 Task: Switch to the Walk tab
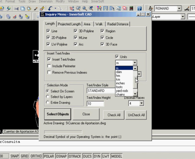[x=99, y=24]
